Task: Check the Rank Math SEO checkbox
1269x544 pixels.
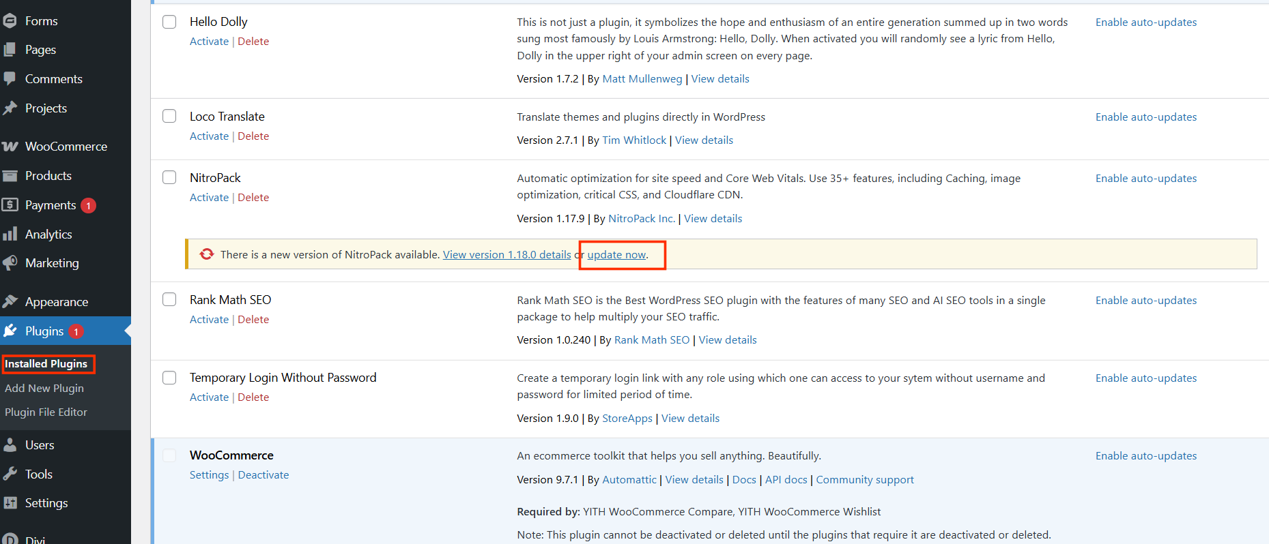Action: tap(169, 299)
